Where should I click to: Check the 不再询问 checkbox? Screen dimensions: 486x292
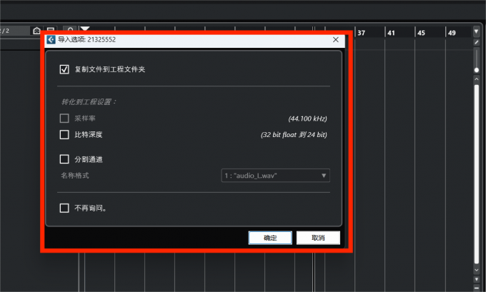(x=64, y=208)
